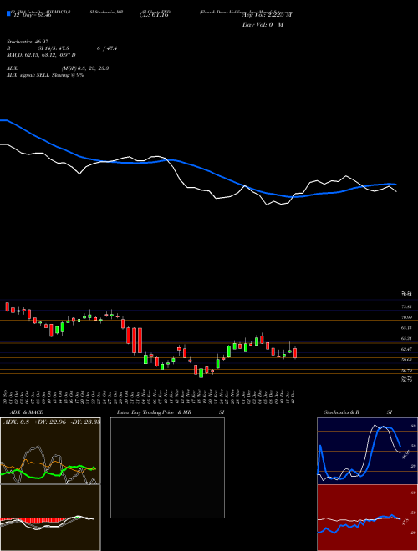The width and height of the screenshot is (418, 551).
Task: Click the blue moving average line's right end
Action: 395,185
